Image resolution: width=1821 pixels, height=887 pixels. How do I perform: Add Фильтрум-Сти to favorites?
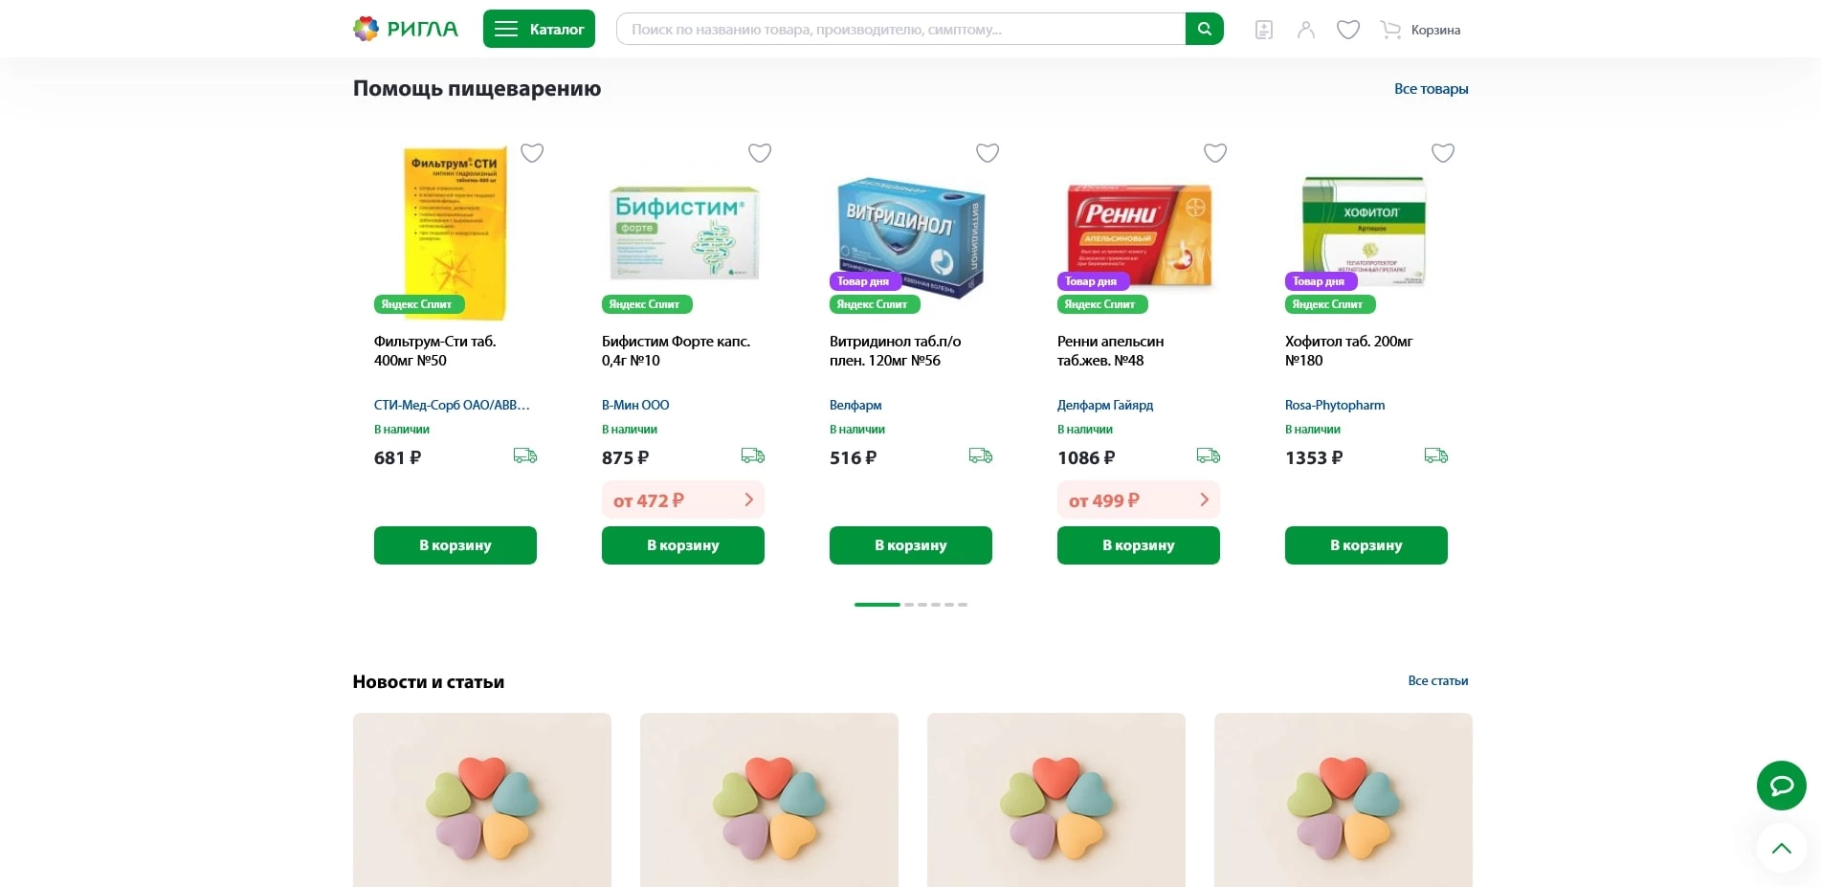tap(532, 152)
